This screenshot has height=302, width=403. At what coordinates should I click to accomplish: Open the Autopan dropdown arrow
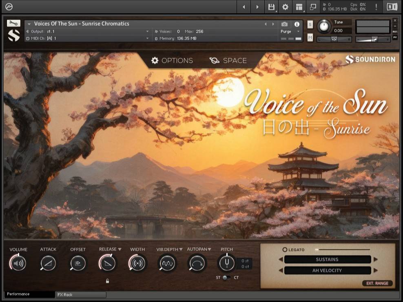pyautogui.click(x=209, y=249)
